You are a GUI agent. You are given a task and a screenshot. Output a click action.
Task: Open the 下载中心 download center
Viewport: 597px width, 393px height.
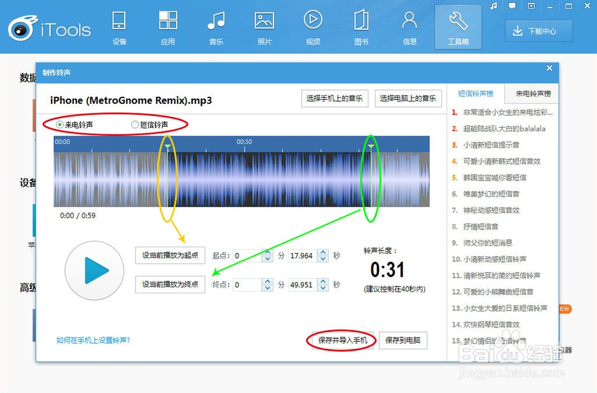point(538,31)
